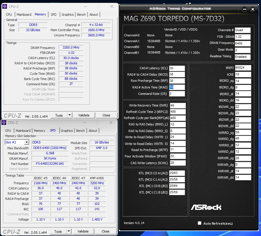The width and height of the screenshot is (261, 236).
Task: Click the Close button in top CPU-Z window
Action: click(x=106, y=115)
